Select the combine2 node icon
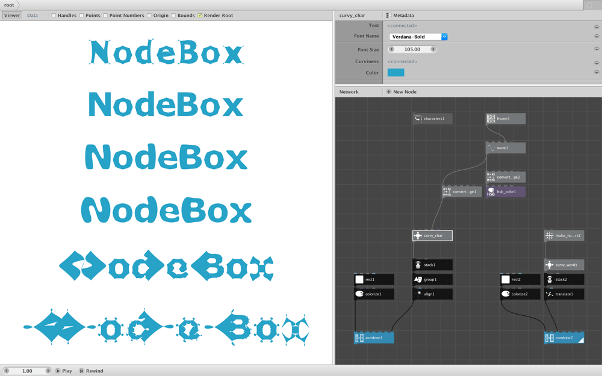The height and width of the screenshot is (376, 602). [x=550, y=338]
